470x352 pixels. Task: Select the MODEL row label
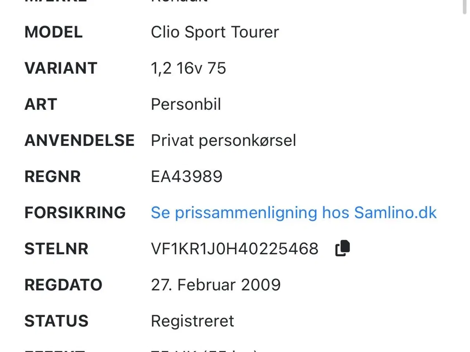(53, 32)
